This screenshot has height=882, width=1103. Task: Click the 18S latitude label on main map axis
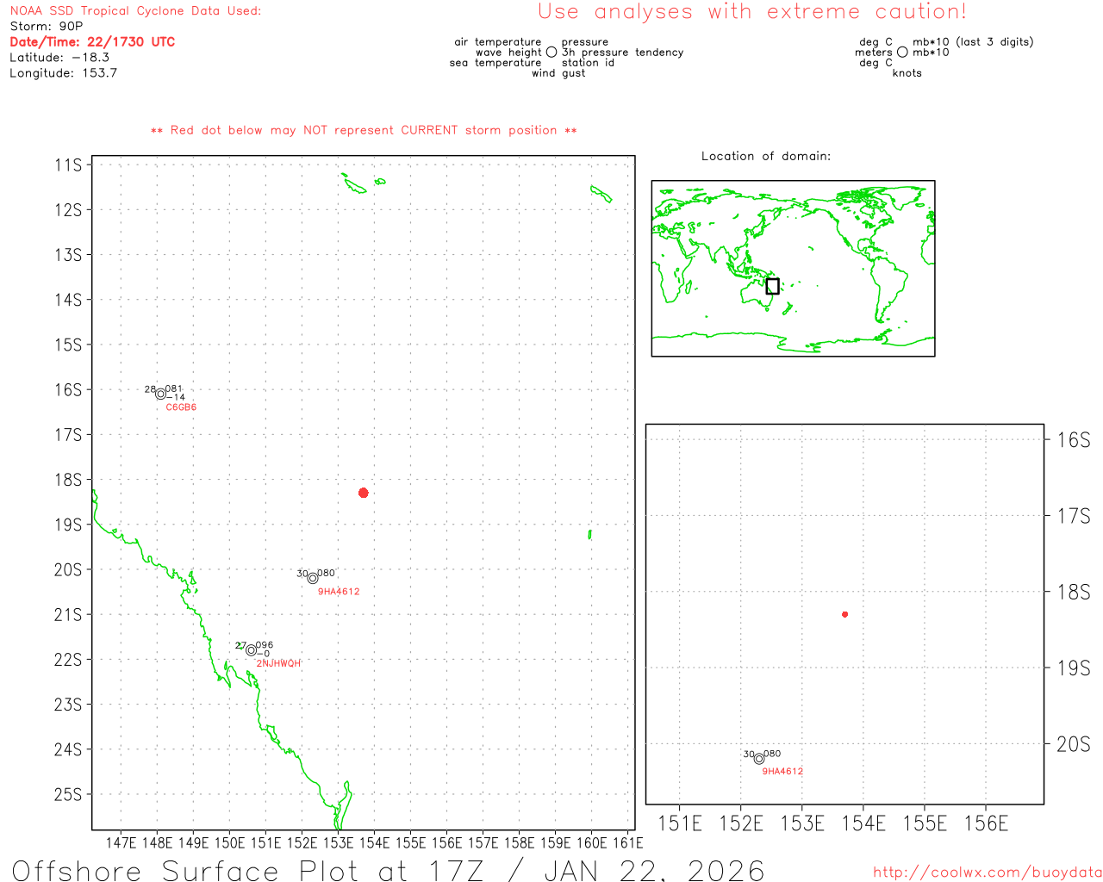[x=68, y=480]
